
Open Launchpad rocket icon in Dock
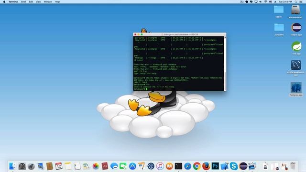coord(31,166)
